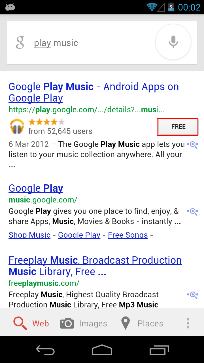The height and width of the screenshot is (363, 204).
Task: Open preview magnifier for Freeplay Music result
Action: [x=193, y=295]
